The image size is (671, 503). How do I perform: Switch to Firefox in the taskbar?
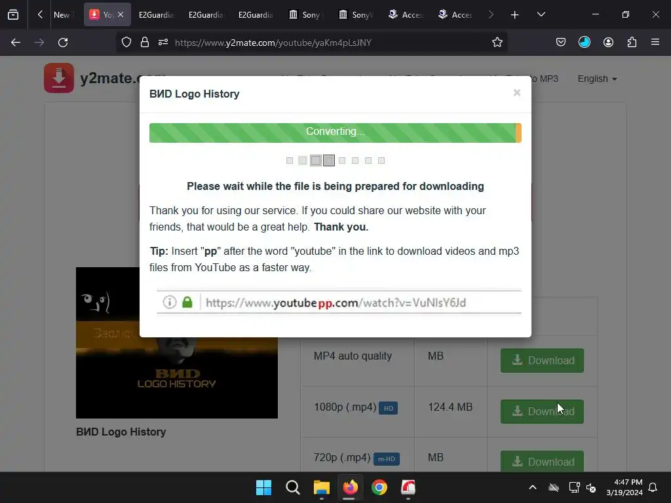coord(351,487)
